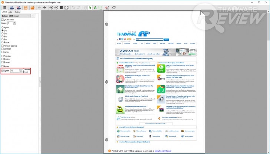Select mm as gutter unit

pos(24,72)
